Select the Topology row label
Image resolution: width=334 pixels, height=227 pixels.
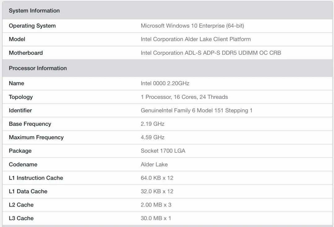point(21,97)
